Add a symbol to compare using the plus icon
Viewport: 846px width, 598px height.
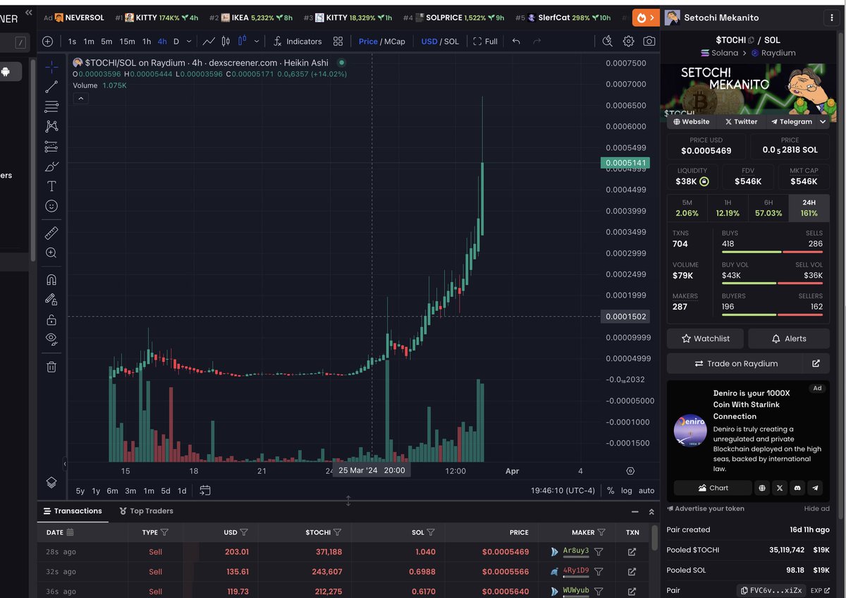pyautogui.click(x=47, y=42)
